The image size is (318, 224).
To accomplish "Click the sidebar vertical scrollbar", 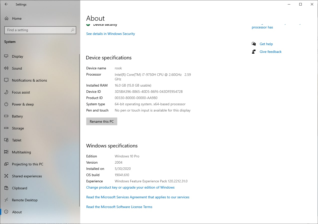I will click(x=79, y=130).
